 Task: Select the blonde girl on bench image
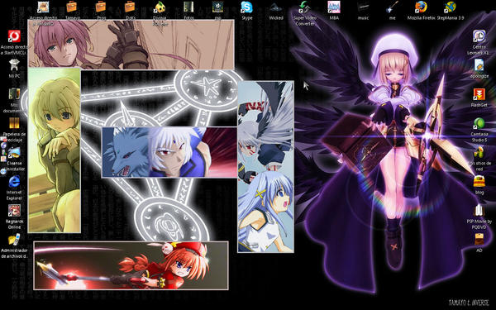coord(55,150)
